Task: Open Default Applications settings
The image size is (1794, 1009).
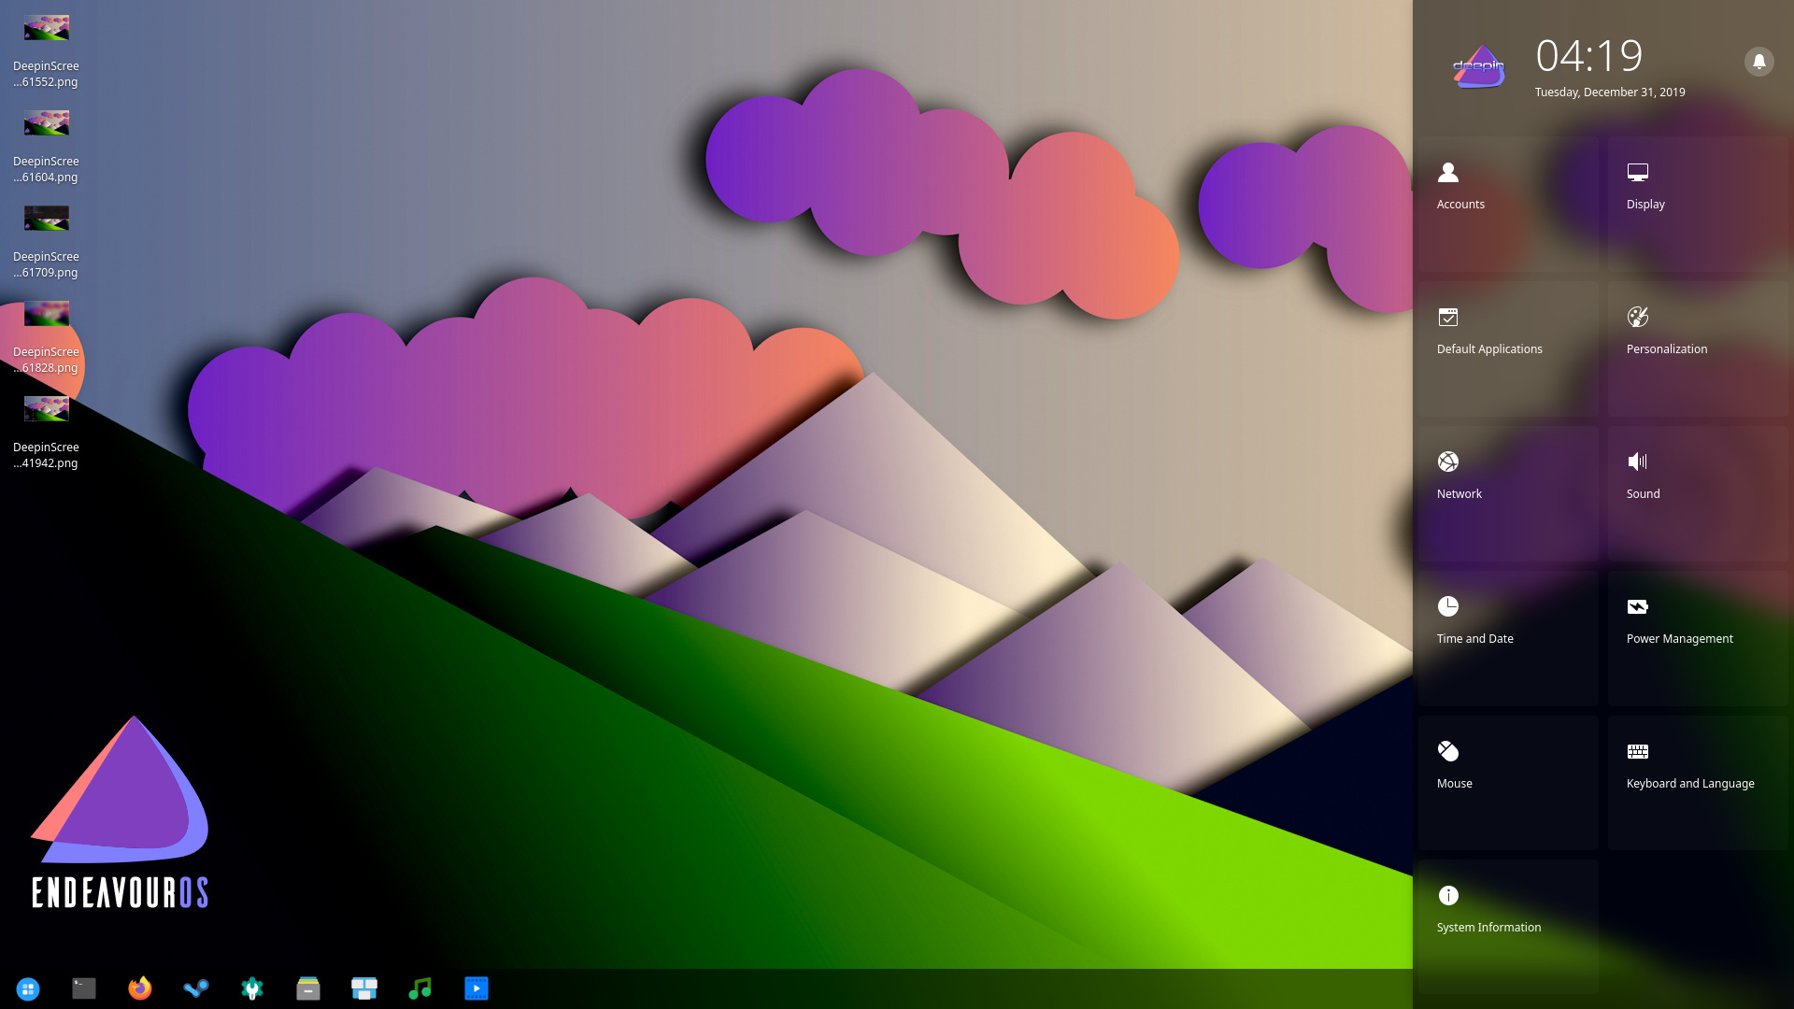Action: click(1508, 349)
